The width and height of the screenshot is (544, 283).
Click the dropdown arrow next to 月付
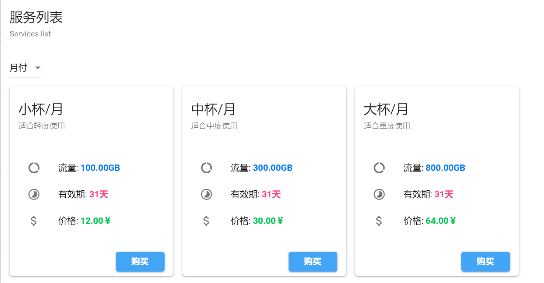click(37, 68)
